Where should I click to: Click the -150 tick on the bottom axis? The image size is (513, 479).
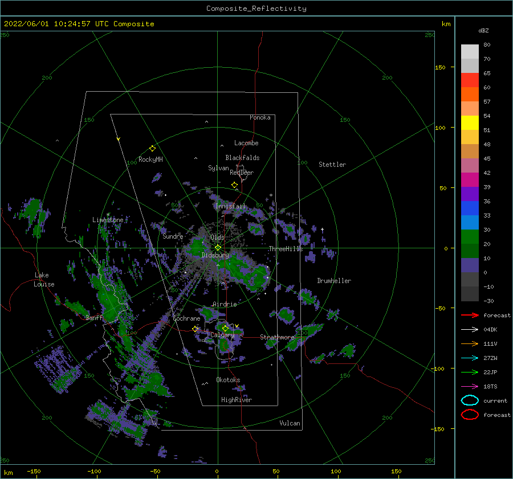[x=34, y=471]
